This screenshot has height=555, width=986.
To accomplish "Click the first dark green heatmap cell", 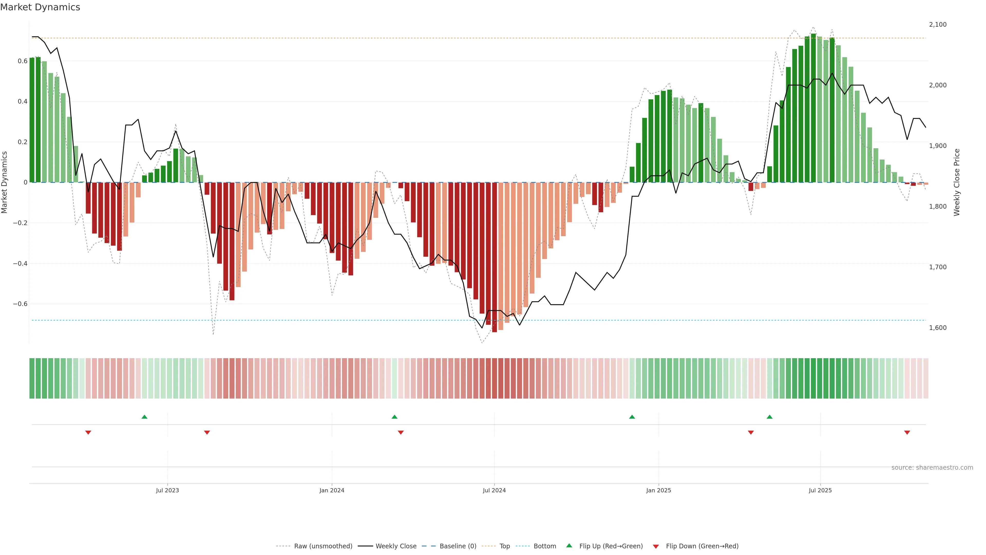I will (x=32, y=378).
